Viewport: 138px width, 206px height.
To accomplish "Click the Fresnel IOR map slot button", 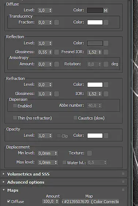I will point(106,52).
